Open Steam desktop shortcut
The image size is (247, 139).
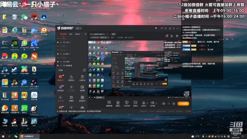tap(15, 70)
